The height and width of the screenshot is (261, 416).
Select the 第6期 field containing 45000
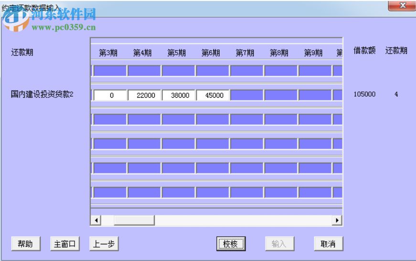213,95
